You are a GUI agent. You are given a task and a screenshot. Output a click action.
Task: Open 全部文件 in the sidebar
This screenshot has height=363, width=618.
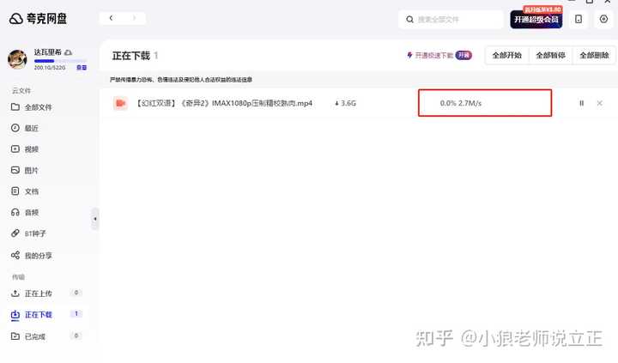click(x=32, y=107)
